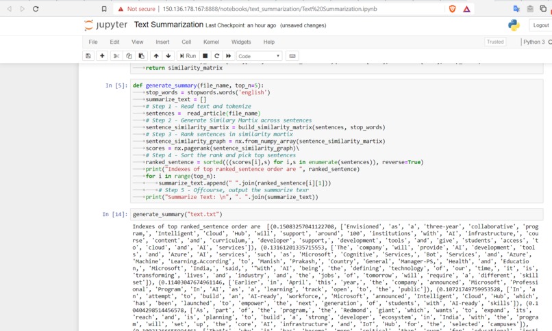Open the Brave Rewards triangle icon
Image resolution: width=552 pixels, height=331 pixels.
(466, 9)
